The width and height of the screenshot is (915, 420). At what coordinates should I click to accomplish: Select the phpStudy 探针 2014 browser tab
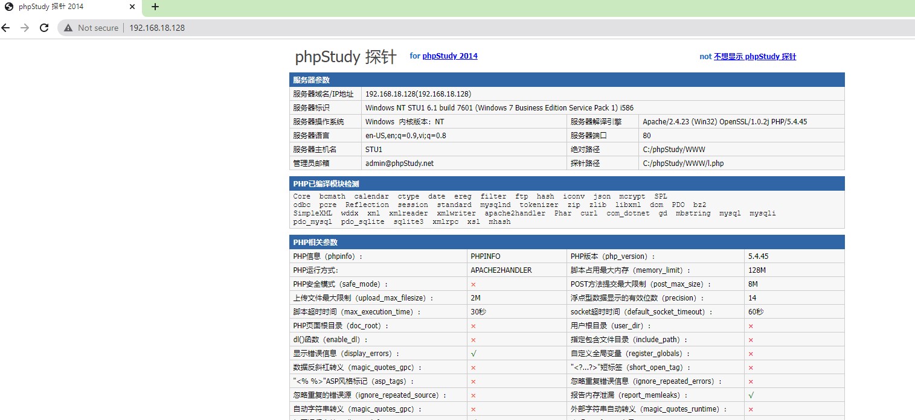coord(66,8)
